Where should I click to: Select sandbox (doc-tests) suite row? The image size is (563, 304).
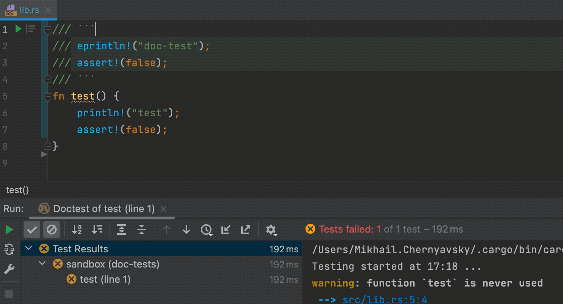pos(161,264)
